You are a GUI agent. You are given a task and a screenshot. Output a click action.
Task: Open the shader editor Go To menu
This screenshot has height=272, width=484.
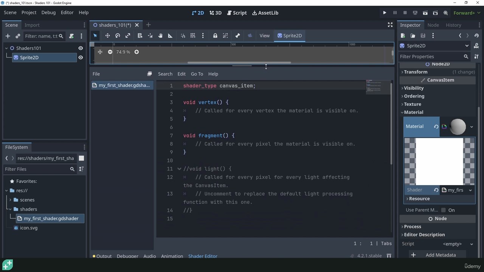(197, 74)
